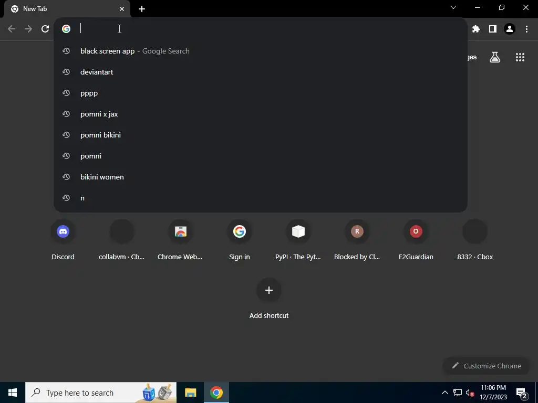Open the Extensions puzzle icon
The width and height of the screenshot is (538, 403).
pos(475,29)
